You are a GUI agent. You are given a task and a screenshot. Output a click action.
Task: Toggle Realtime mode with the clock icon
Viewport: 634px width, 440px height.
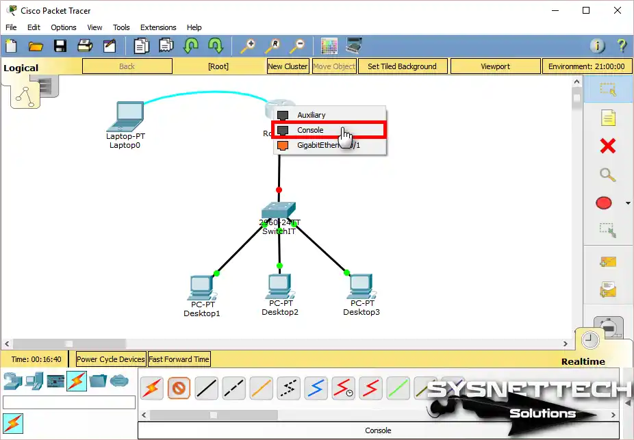click(590, 340)
